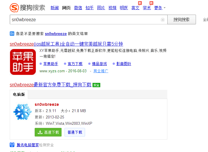Click the red sn0wbreeze software name
Image resolution: width=208 pixels, height=152 pixels.
[x=47, y=104]
